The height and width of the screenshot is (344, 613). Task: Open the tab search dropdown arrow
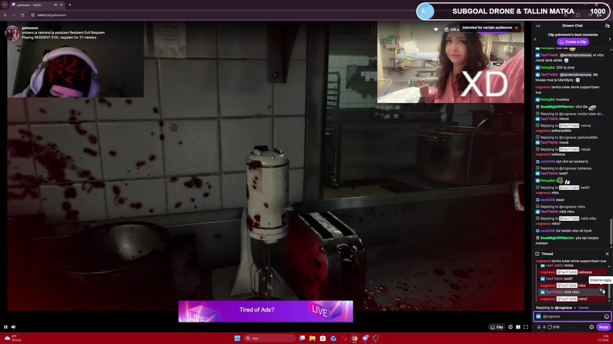[x=4, y=5]
